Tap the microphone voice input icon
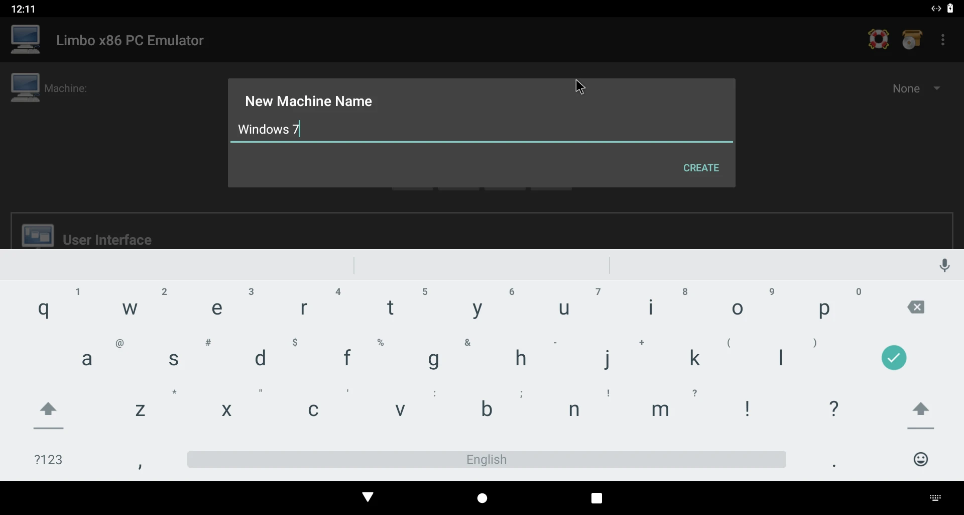 click(x=944, y=265)
